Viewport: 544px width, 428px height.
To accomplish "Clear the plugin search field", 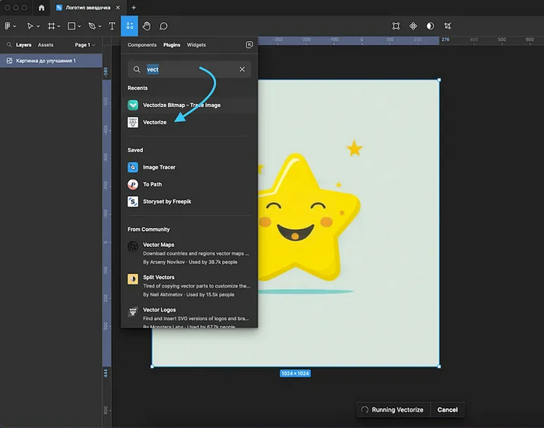I will [242, 69].
